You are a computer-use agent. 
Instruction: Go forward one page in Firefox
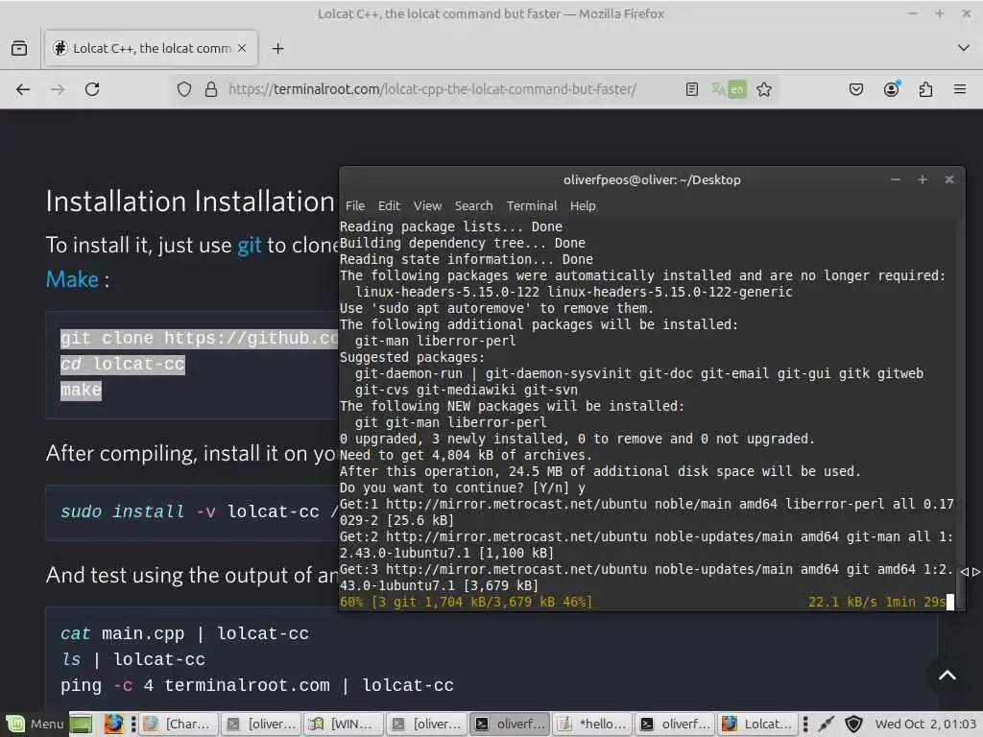tap(57, 89)
